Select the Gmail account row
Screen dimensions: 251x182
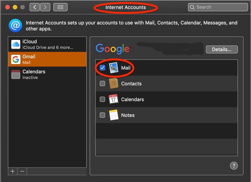[x=47, y=59]
